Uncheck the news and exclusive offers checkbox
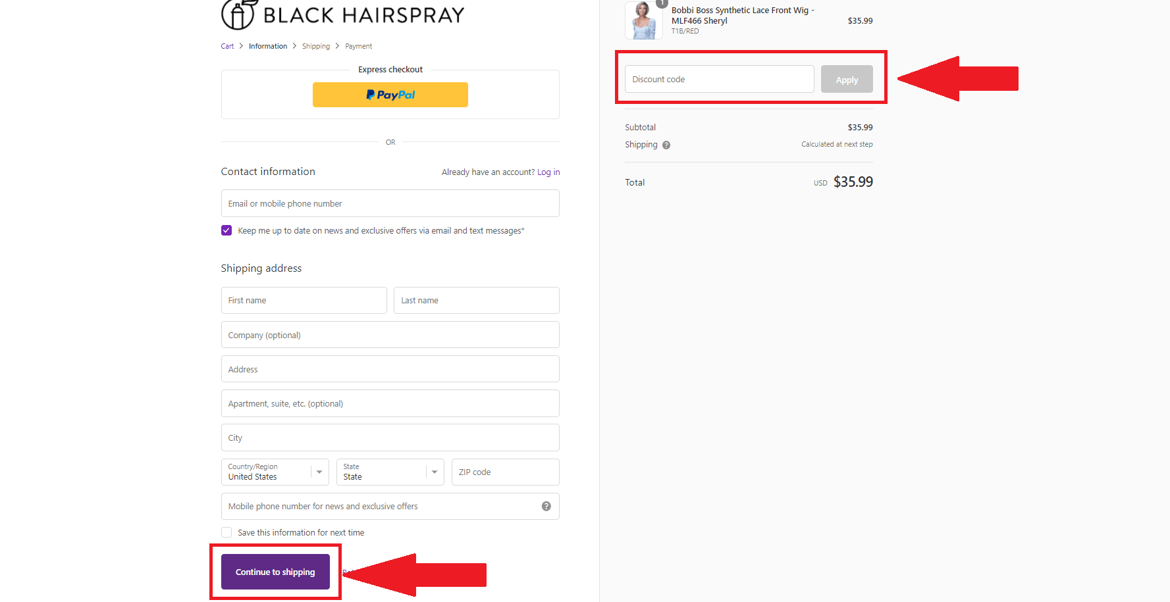1170x602 pixels. [x=226, y=230]
